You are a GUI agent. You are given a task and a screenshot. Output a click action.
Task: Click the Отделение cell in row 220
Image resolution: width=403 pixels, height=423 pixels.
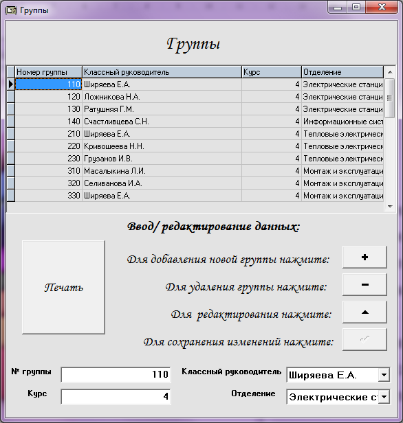pos(342,146)
